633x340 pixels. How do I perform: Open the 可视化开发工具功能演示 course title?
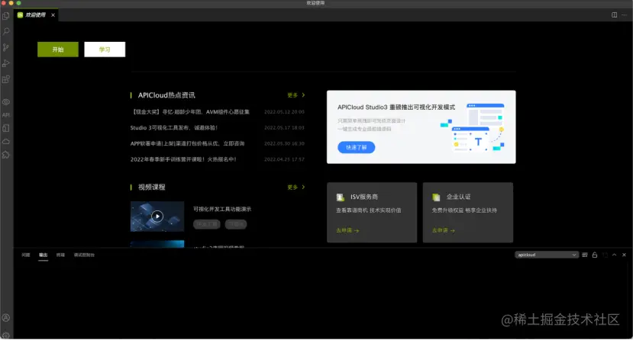click(222, 209)
